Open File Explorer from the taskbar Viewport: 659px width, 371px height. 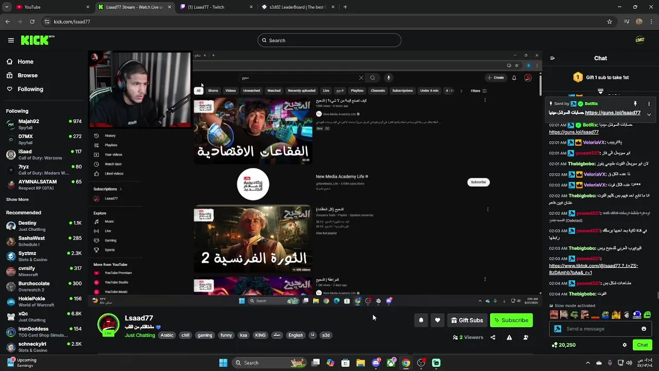coord(360,363)
